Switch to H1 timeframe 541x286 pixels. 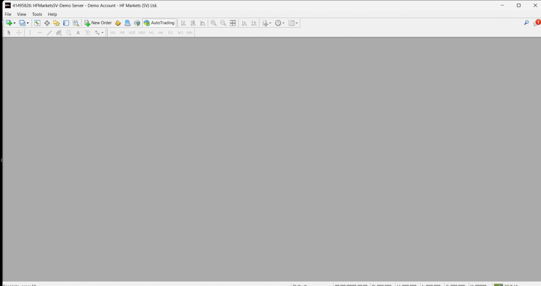[x=151, y=32]
